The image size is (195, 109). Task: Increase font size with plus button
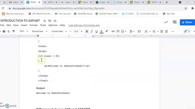point(81,31)
